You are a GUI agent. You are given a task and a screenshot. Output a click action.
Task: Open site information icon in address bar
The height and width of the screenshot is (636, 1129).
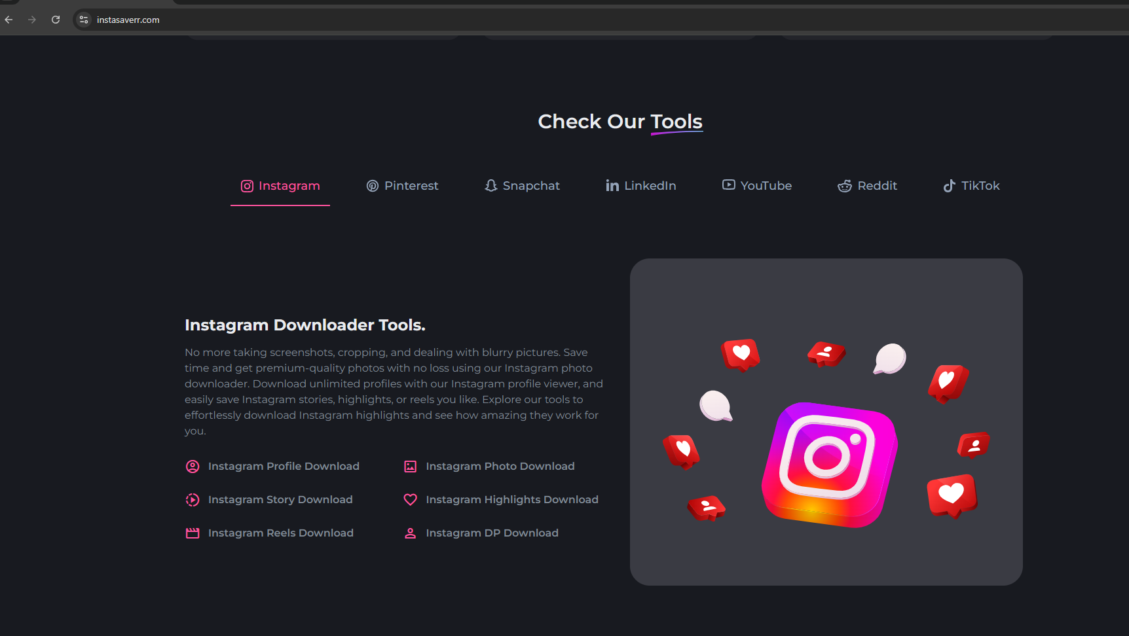84,20
